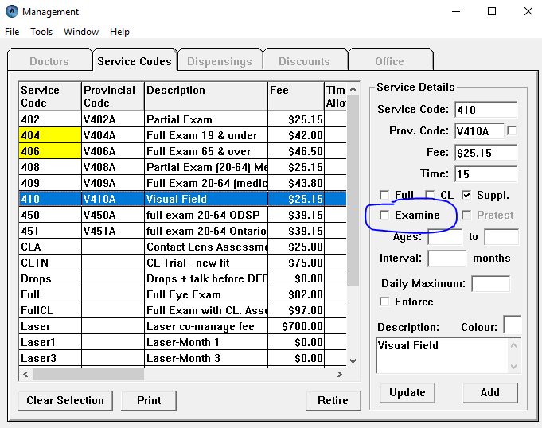Select the V451A provincial code cell
Viewport: 542px width, 428px height.
tap(113, 231)
